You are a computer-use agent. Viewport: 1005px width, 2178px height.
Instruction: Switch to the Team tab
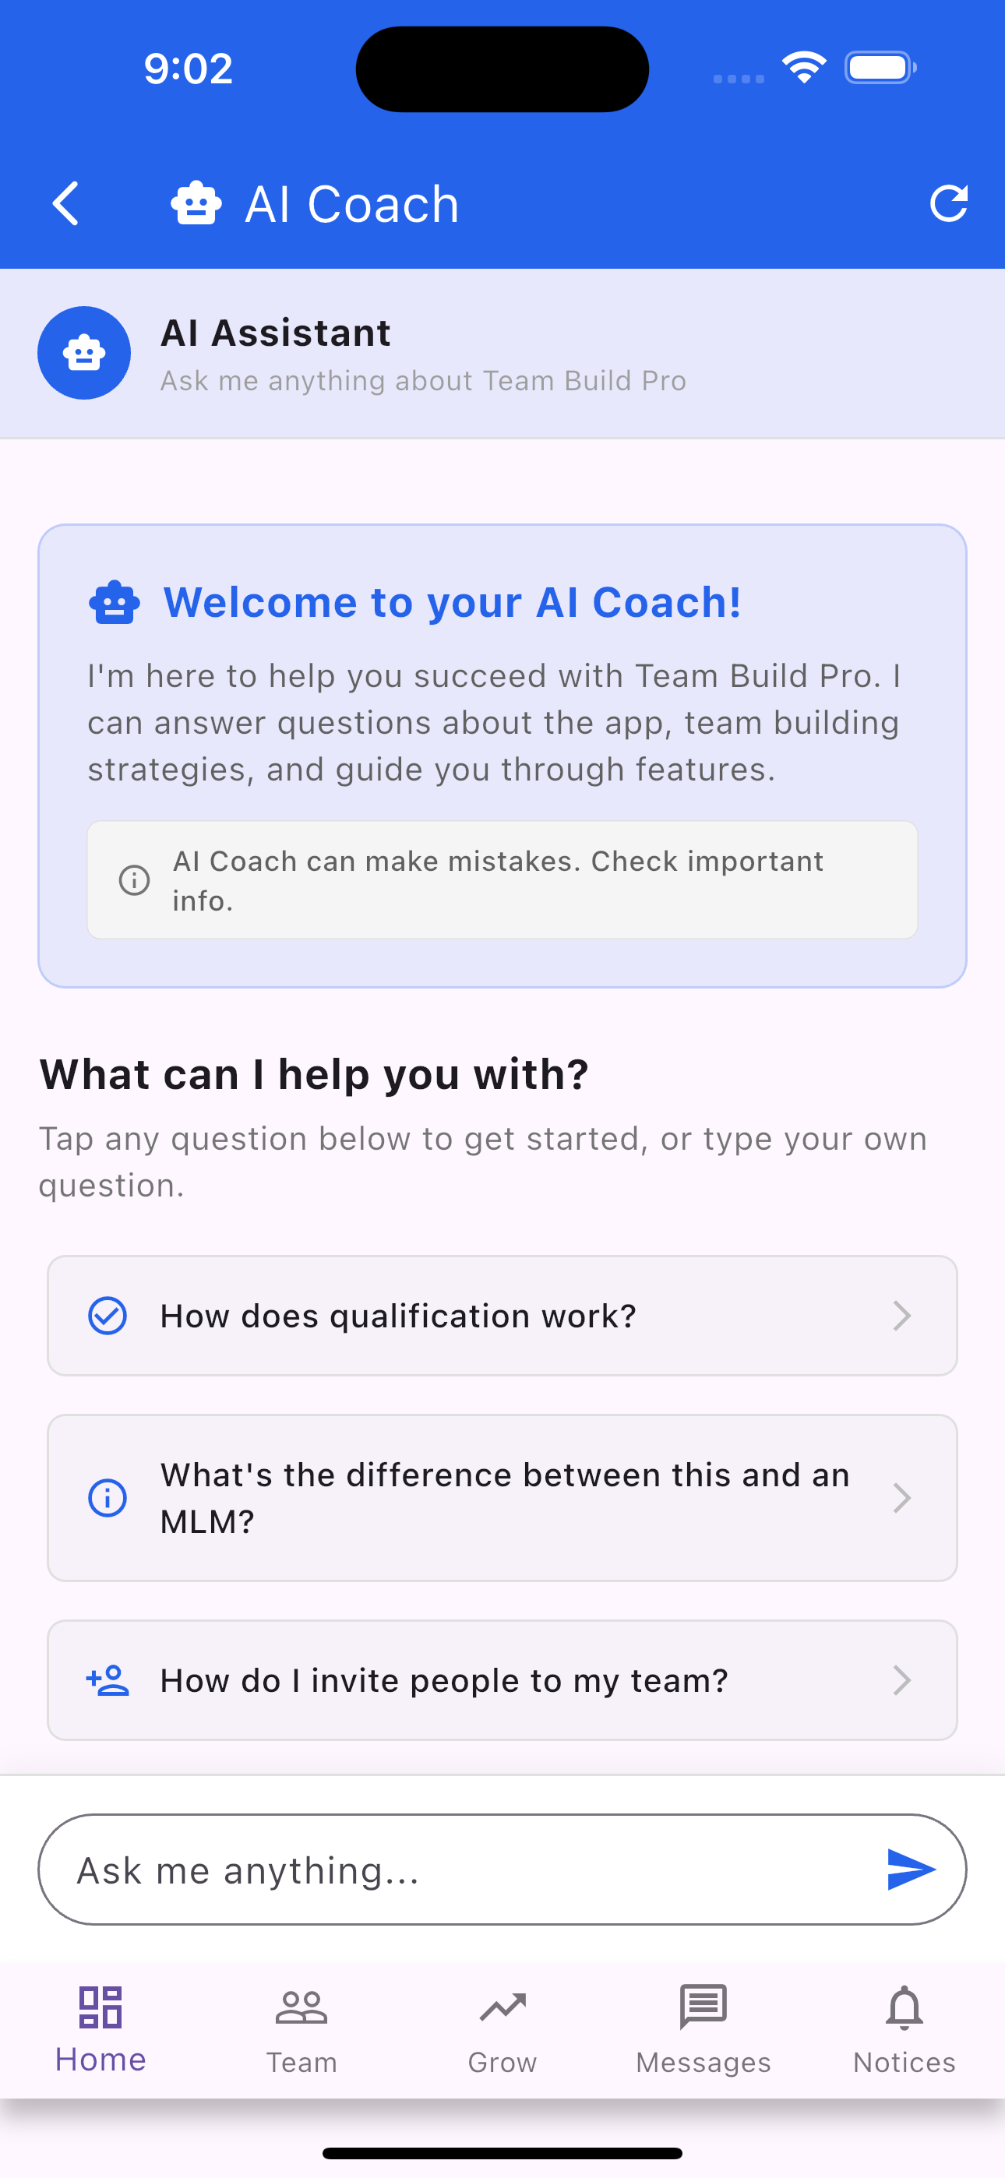(301, 2029)
